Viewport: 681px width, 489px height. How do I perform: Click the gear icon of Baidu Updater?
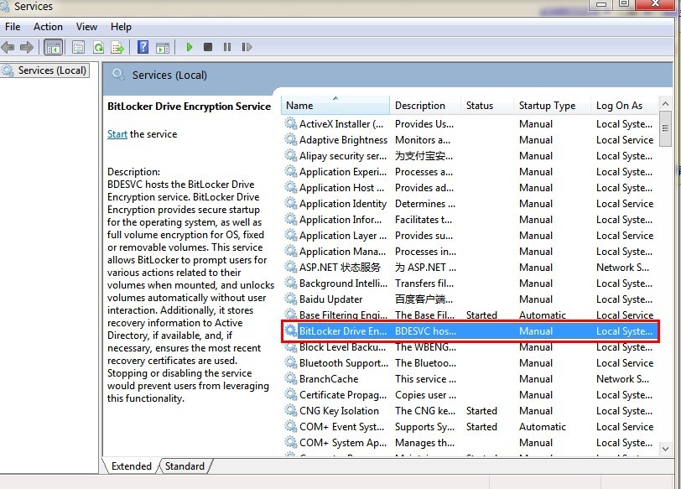coord(290,299)
